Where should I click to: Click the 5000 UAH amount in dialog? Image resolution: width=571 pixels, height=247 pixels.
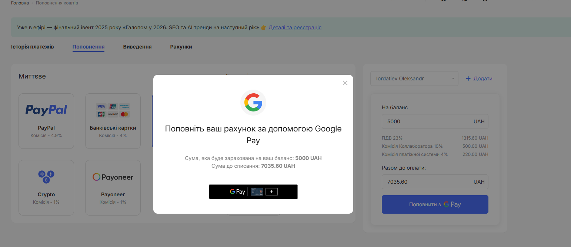pyautogui.click(x=308, y=158)
